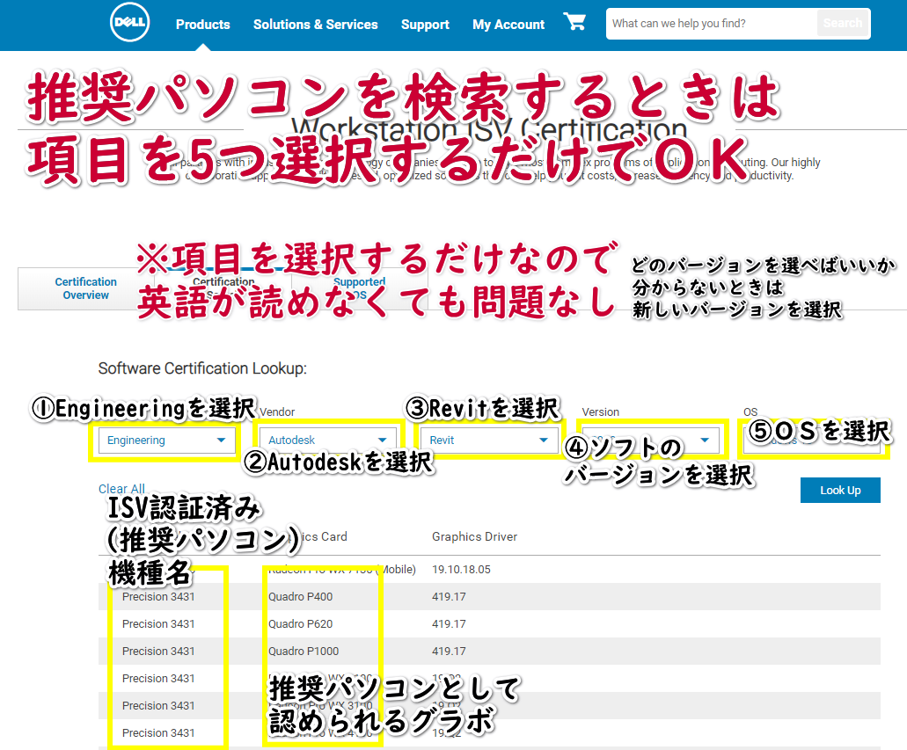The image size is (907, 750).
Task: Open the My Account menu
Action: (508, 25)
